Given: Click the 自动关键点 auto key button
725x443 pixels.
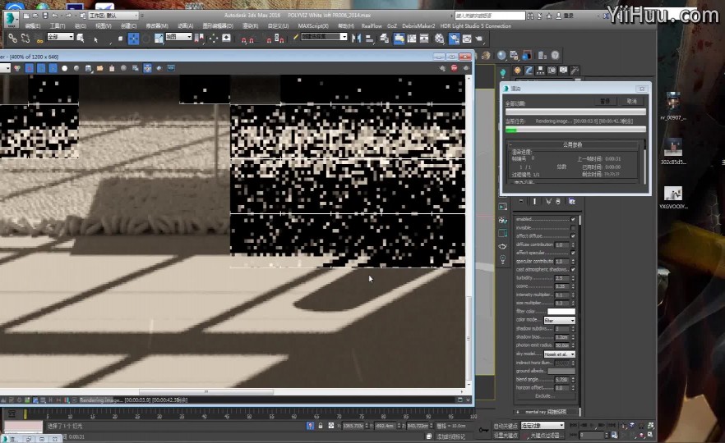Looking at the screenshot, I should [506, 426].
